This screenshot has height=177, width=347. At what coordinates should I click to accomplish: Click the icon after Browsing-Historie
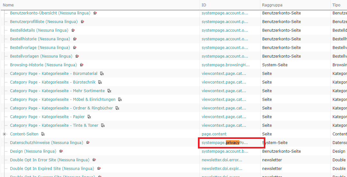pyautogui.click(x=81, y=65)
